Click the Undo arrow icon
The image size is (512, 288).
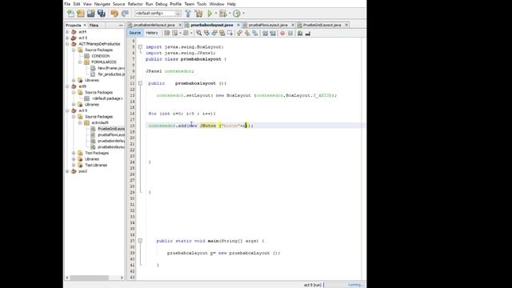[x=114, y=14]
